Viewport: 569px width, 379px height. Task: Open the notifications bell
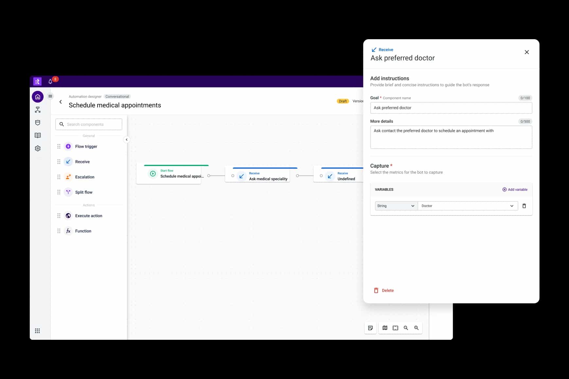[50, 81]
